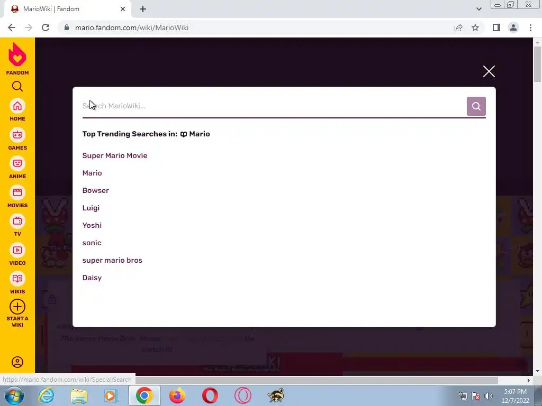Launch Firefox from taskbar
This screenshot has width=542, height=406.
click(177, 395)
